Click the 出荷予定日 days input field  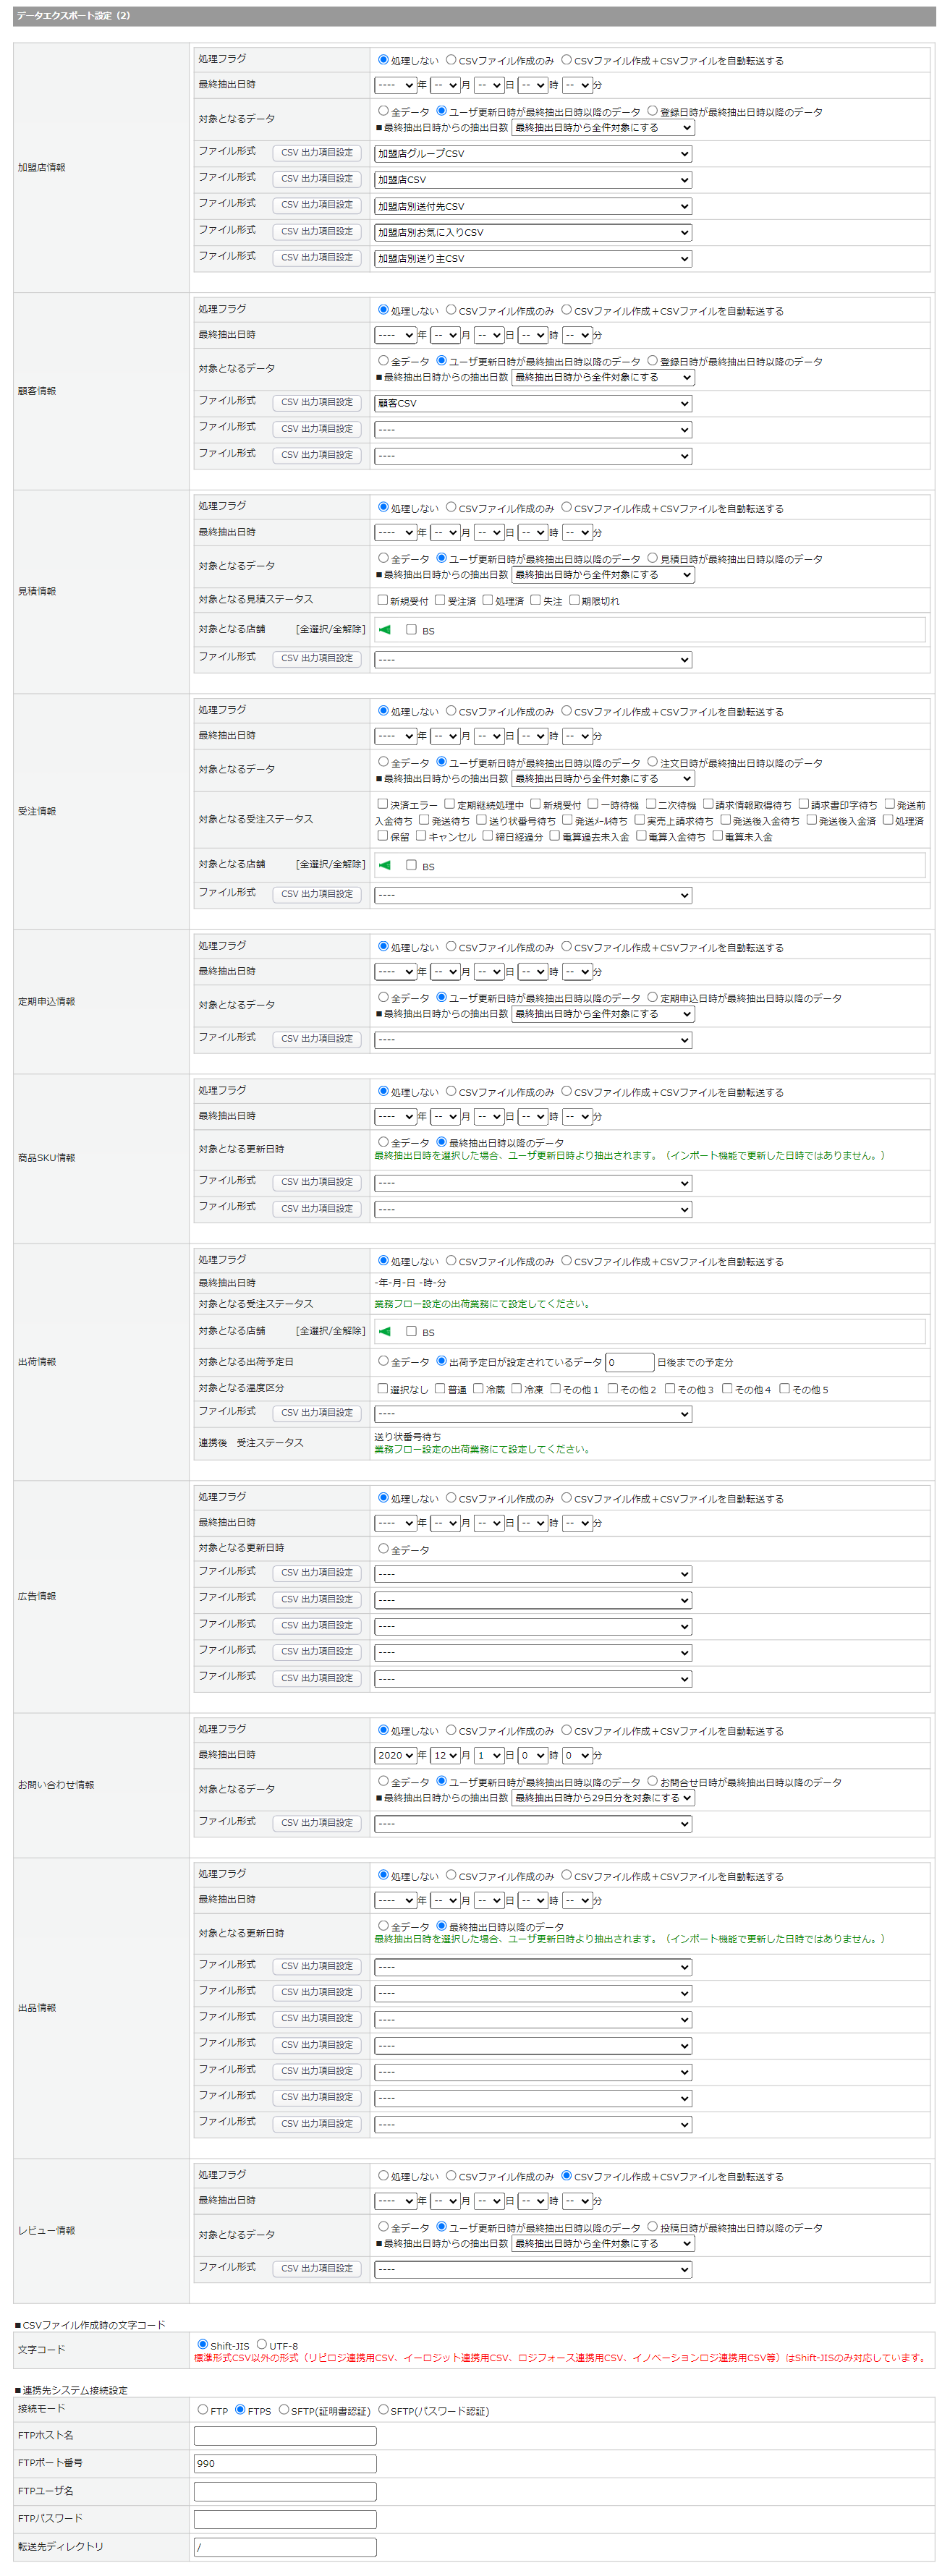[x=629, y=1362]
